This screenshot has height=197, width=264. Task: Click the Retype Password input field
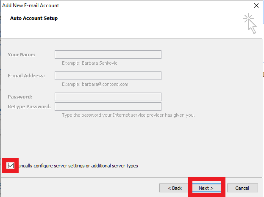pos(108,107)
